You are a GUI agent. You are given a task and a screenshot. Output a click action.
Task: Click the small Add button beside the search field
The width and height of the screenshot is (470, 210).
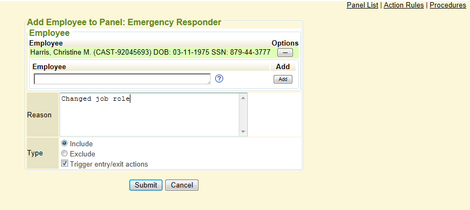click(283, 79)
